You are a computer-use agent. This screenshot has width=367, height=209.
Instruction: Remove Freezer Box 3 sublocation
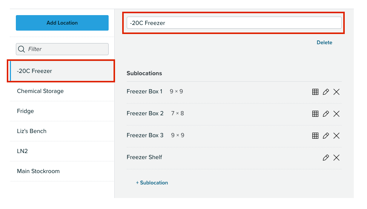pos(336,136)
